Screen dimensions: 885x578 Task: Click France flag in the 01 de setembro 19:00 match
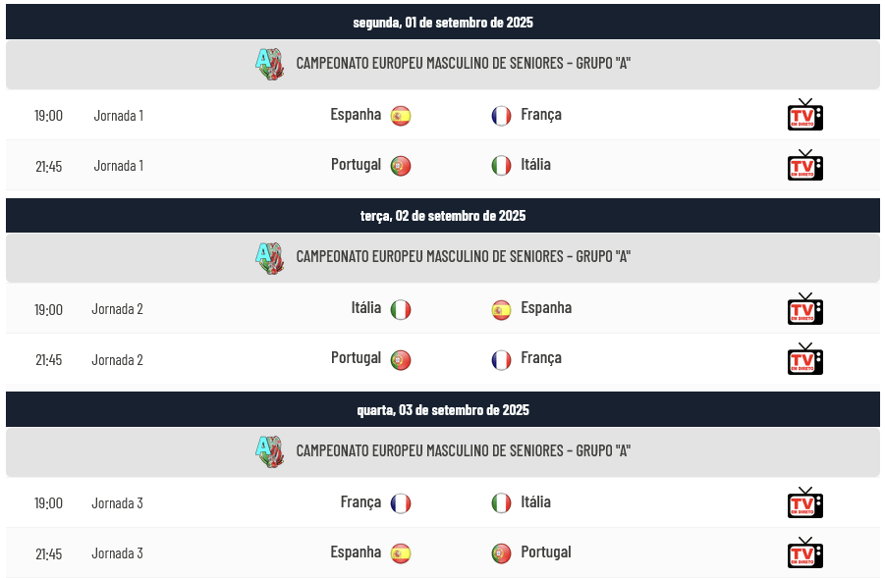[501, 116]
